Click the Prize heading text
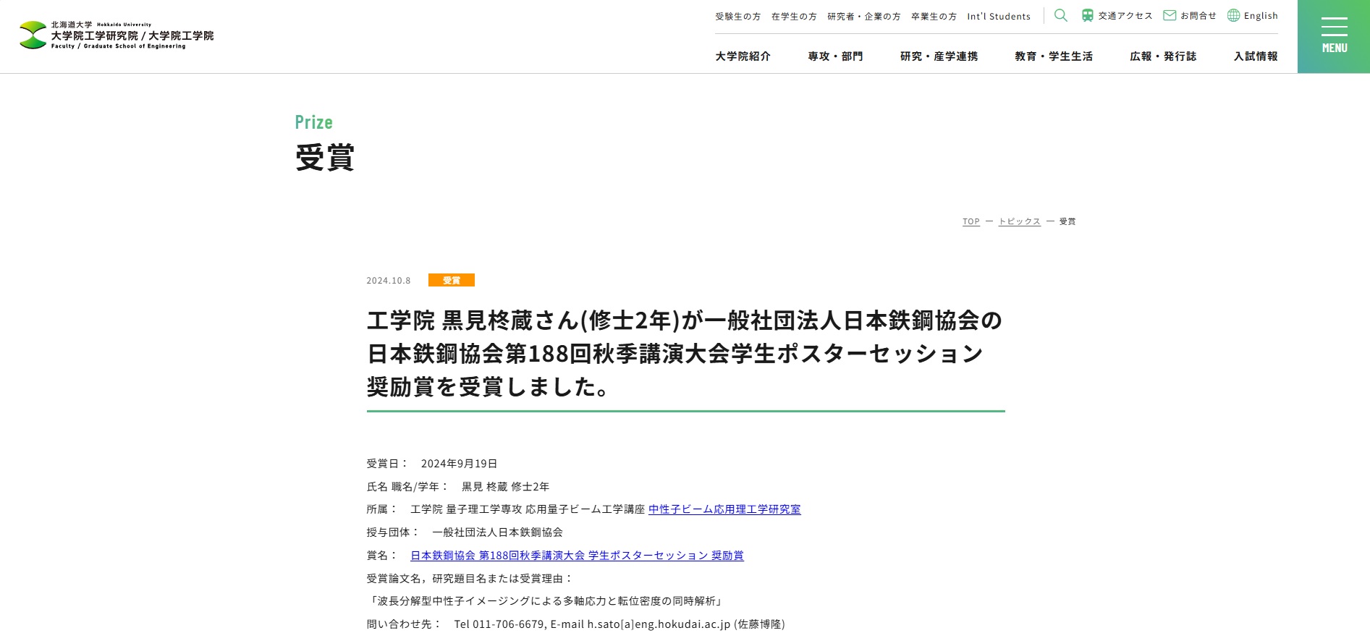 click(x=314, y=122)
